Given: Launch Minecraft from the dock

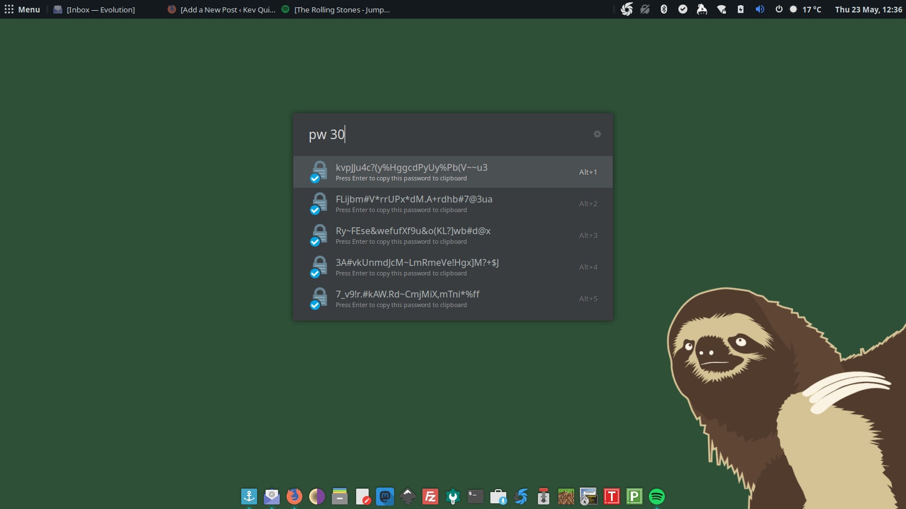Looking at the screenshot, I should [565, 497].
